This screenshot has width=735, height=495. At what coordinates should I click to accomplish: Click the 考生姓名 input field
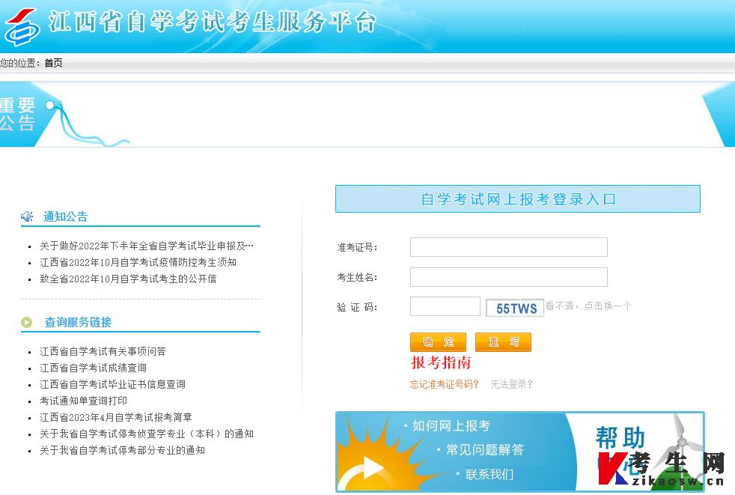508,277
